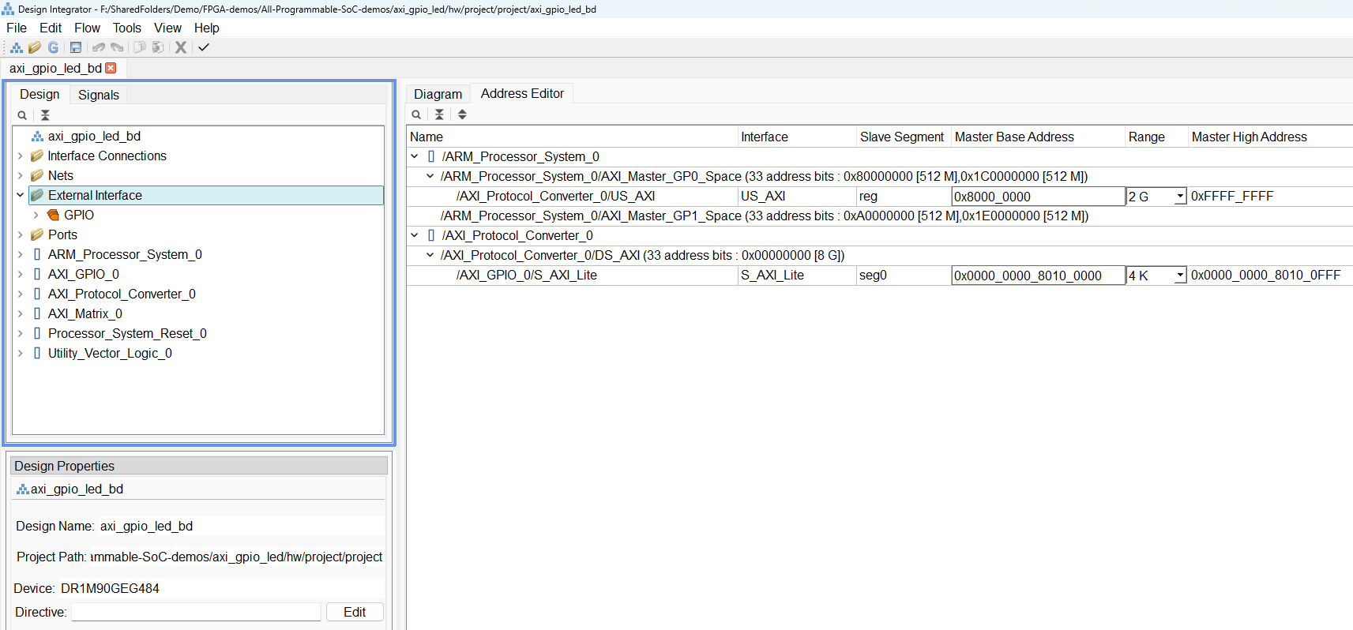This screenshot has width=1353, height=630.
Task: Select Utility_Vector_Logic_0 in tree
Action: click(110, 353)
